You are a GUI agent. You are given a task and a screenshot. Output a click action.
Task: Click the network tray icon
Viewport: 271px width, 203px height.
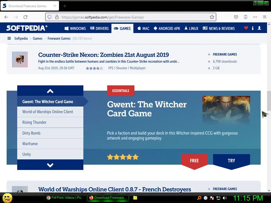coord(218,198)
